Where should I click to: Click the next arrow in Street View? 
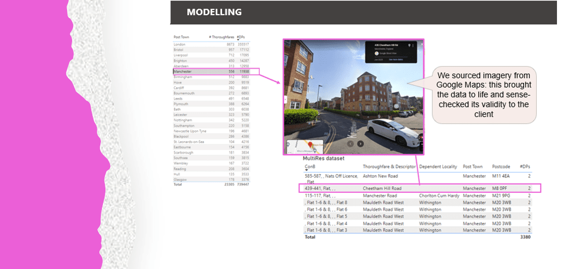360,143
